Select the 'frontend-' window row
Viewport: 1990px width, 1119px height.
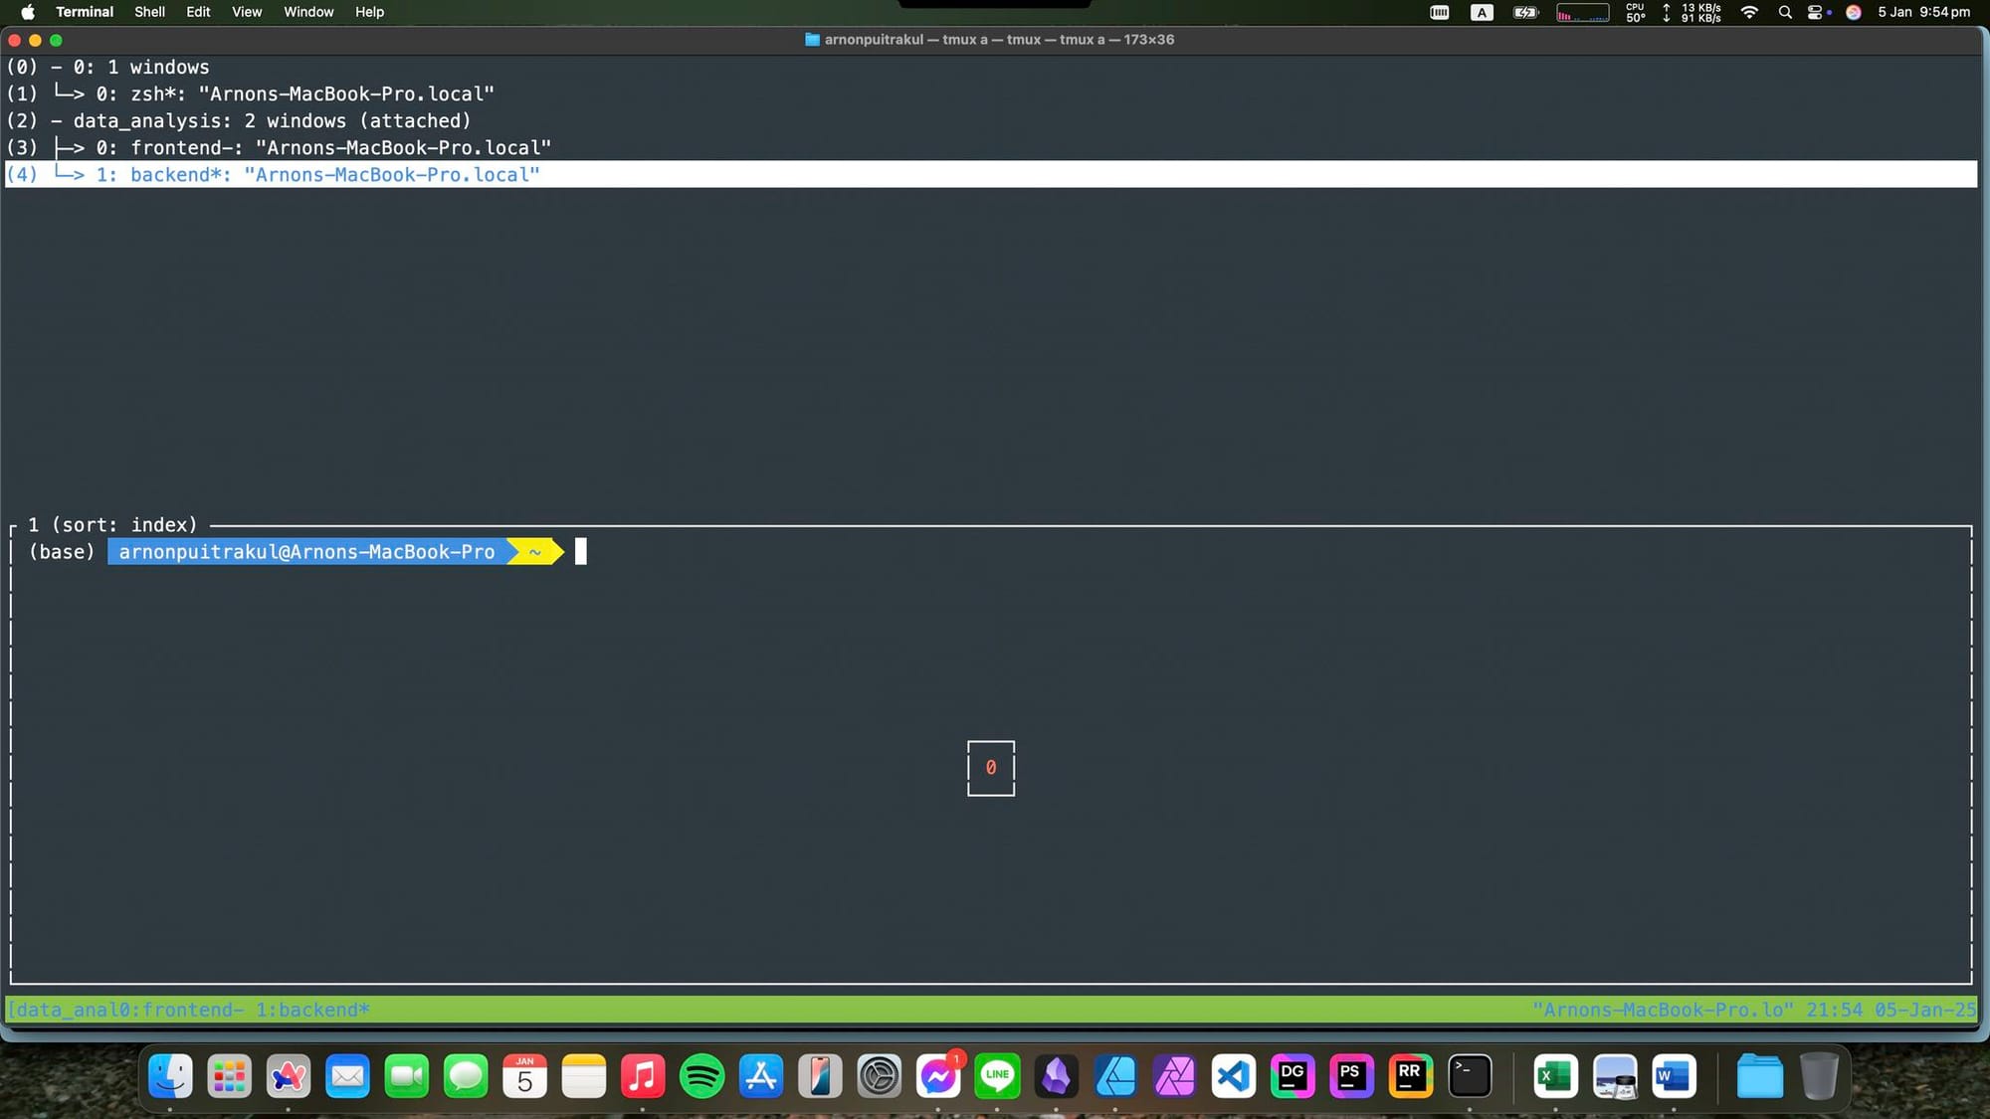coord(990,147)
